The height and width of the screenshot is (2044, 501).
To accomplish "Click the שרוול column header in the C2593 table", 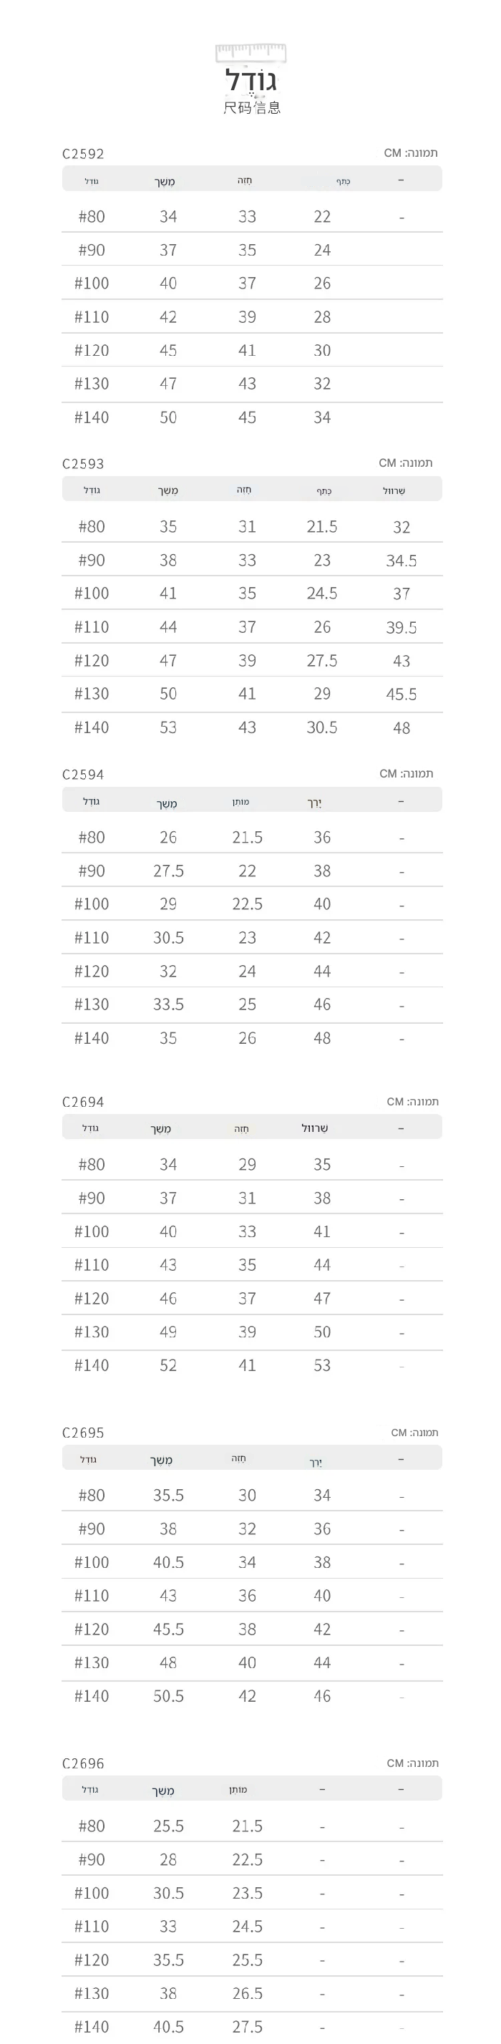I will (394, 490).
